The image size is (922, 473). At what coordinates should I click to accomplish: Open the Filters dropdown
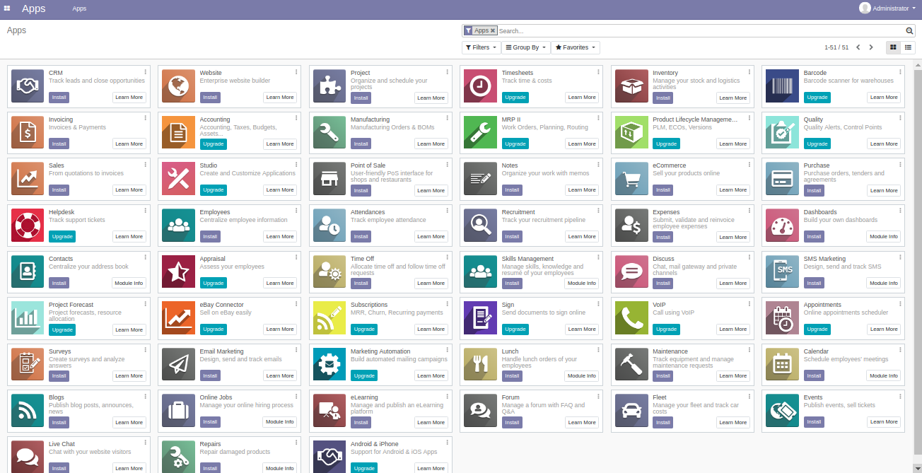tap(481, 47)
